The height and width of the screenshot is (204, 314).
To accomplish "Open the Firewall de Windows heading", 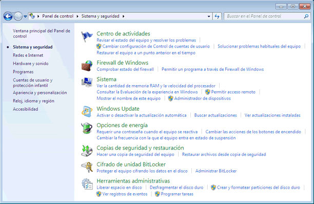I will pos(122,63).
